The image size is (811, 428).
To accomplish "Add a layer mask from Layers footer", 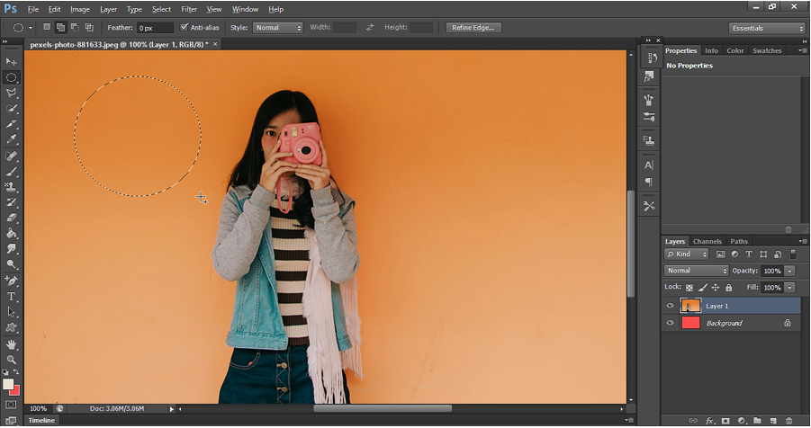I will coord(725,421).
